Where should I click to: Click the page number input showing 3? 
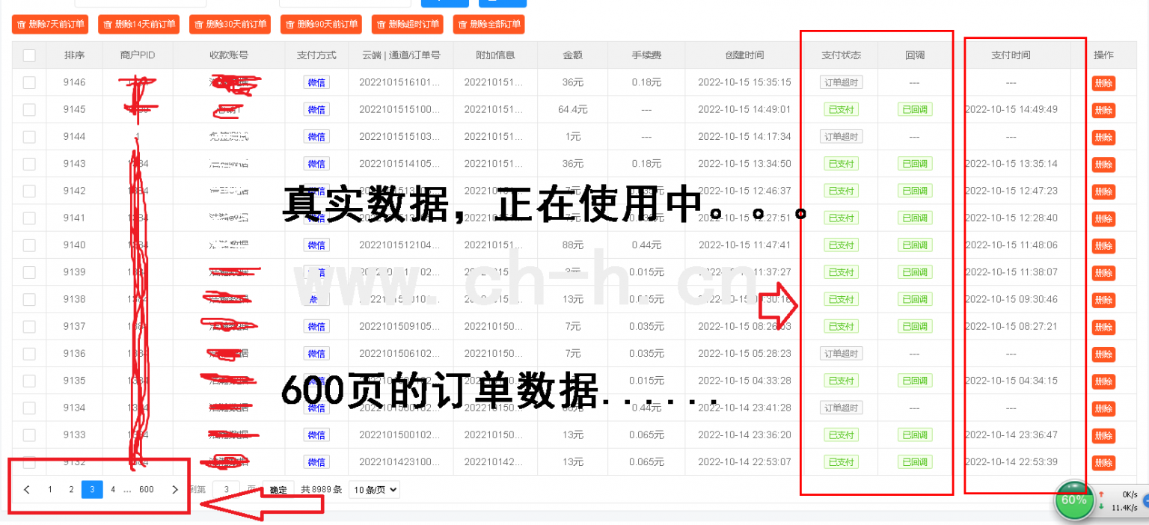click(x=226, y=490)
